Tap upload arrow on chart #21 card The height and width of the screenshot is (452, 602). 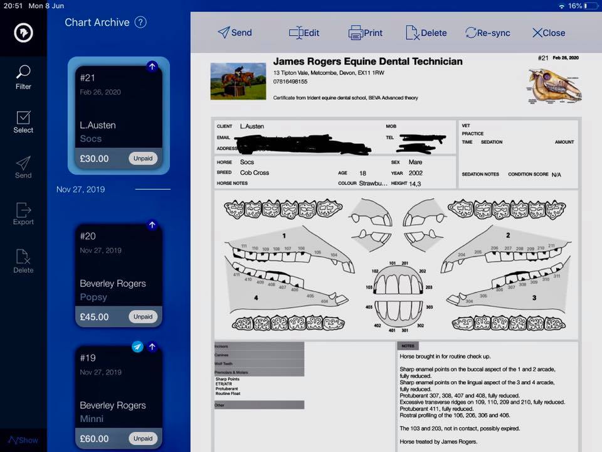pyautogui.click(x=152, y=66)
